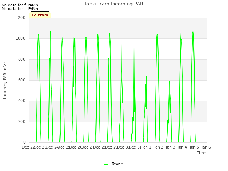This screenshot has height=171, width=228.
Task: Click the 1200 y-axis tick label
Action: 21,17
